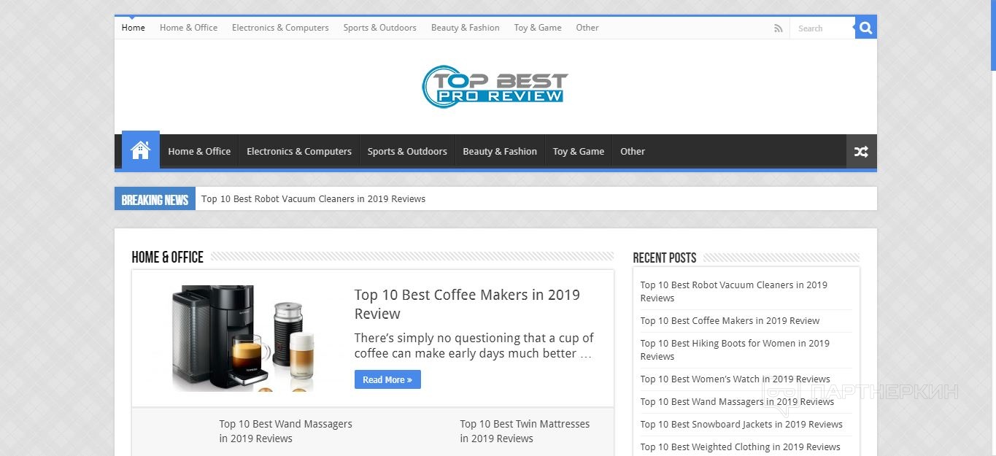Image resolution: width=996 pixels, height=456 pixels.
Task: Click the Read More button
Action: point(387,379)
